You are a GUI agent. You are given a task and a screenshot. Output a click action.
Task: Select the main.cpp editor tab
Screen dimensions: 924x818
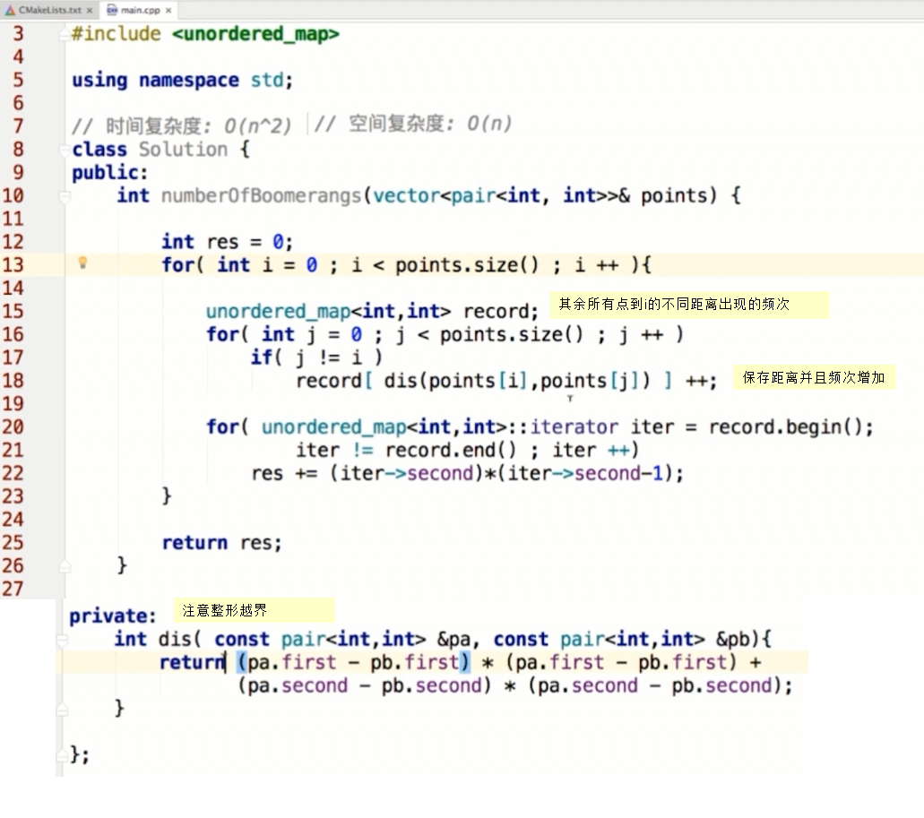tap(140, 10)
